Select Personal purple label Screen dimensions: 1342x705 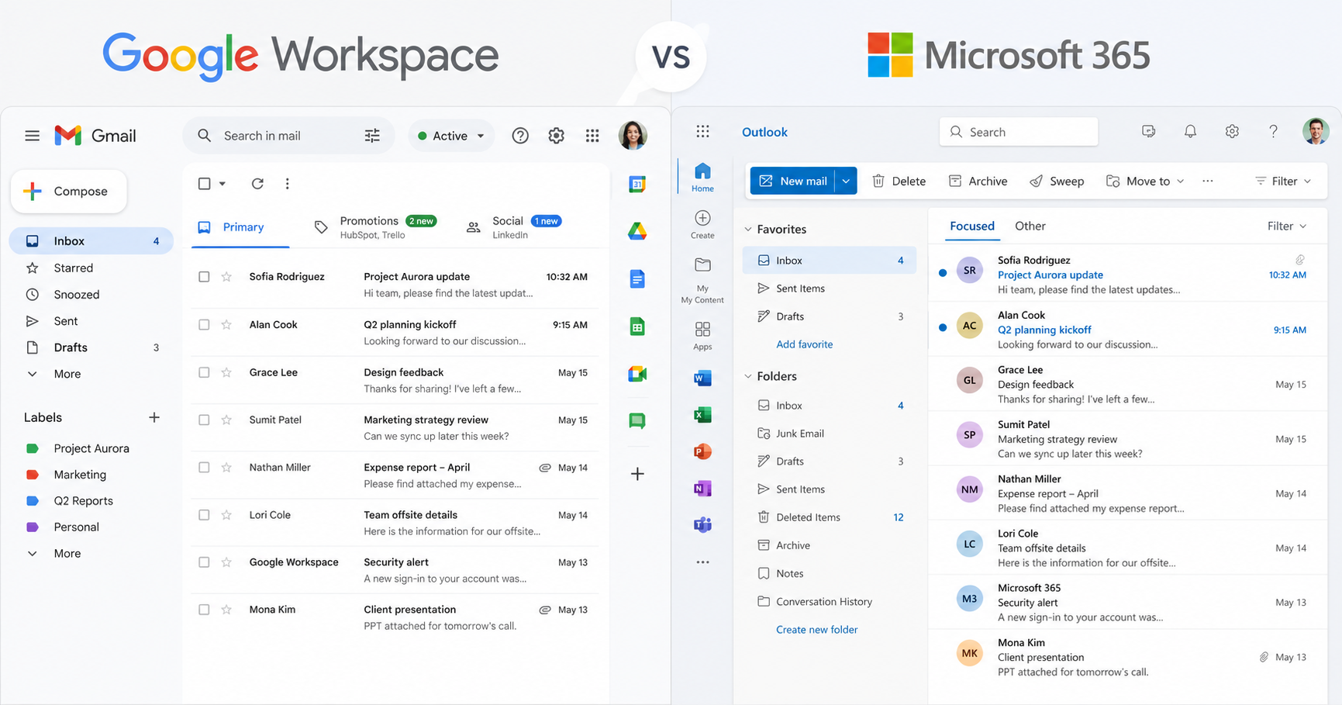click(62, 527)
